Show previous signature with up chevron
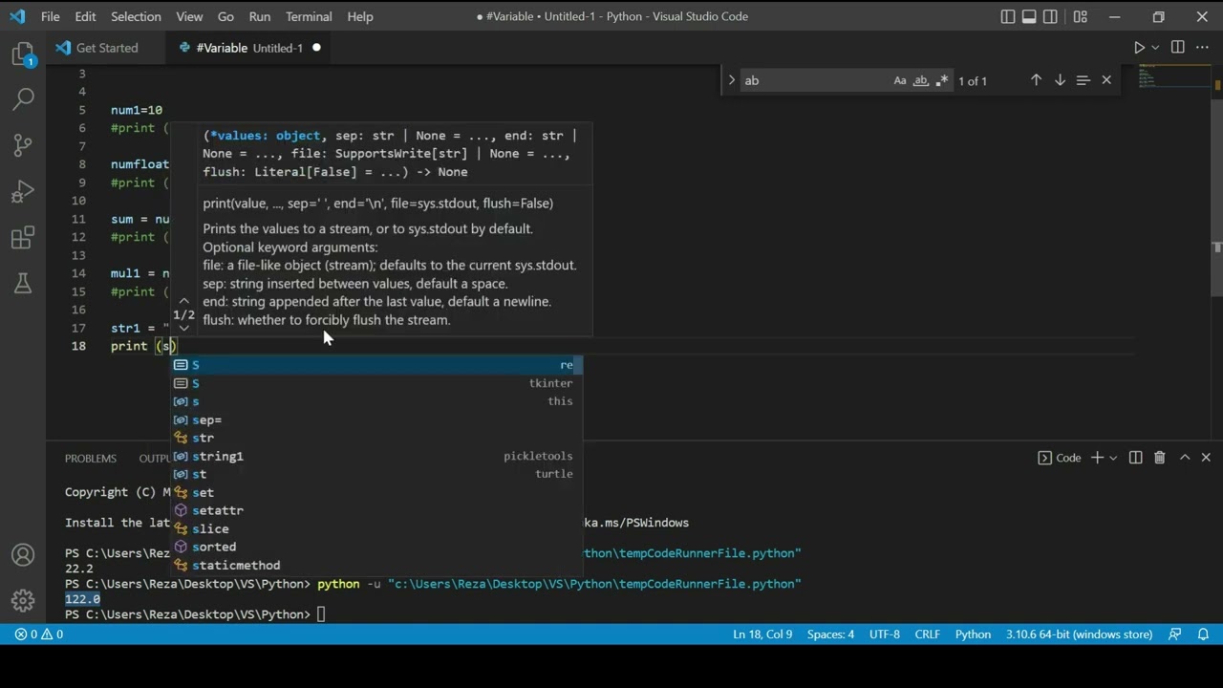 click(184, 300)
